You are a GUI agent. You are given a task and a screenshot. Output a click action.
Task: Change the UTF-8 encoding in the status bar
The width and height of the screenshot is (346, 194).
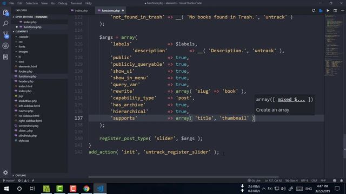point(304,181)
